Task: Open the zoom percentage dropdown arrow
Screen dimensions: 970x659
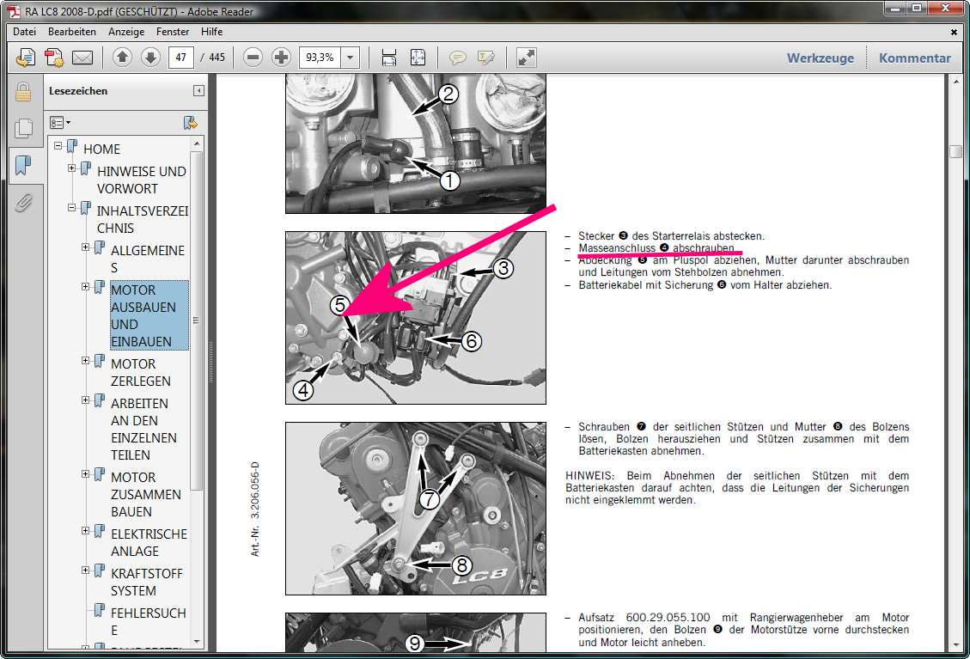Action: [350, 58]
